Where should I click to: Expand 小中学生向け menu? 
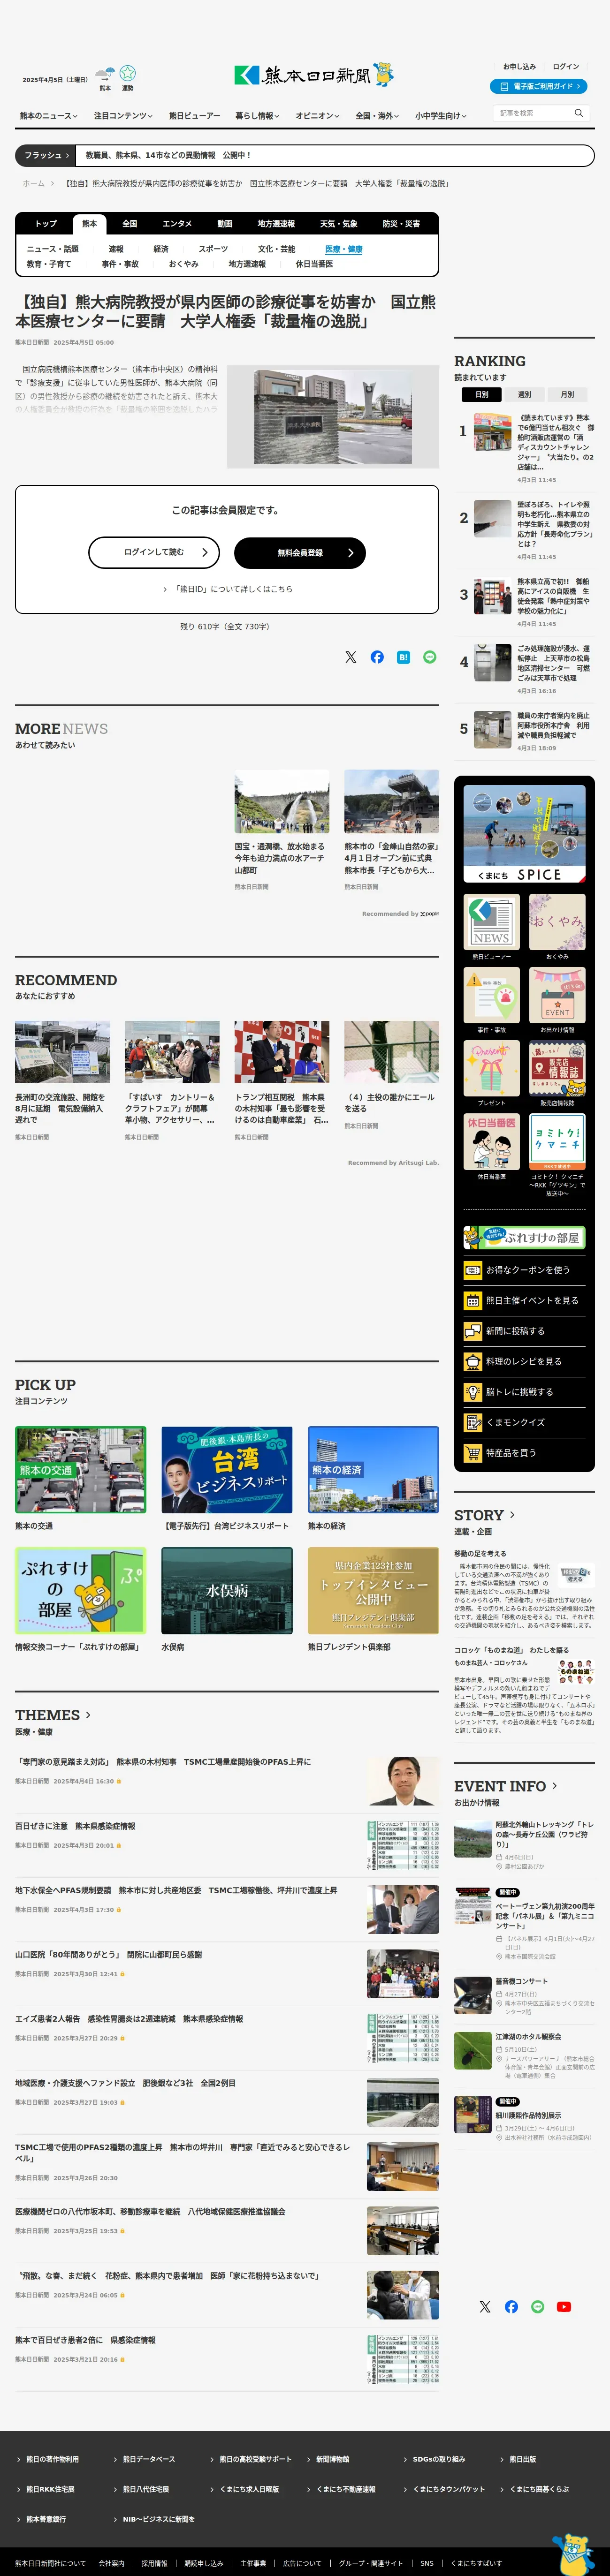point(440,116)
